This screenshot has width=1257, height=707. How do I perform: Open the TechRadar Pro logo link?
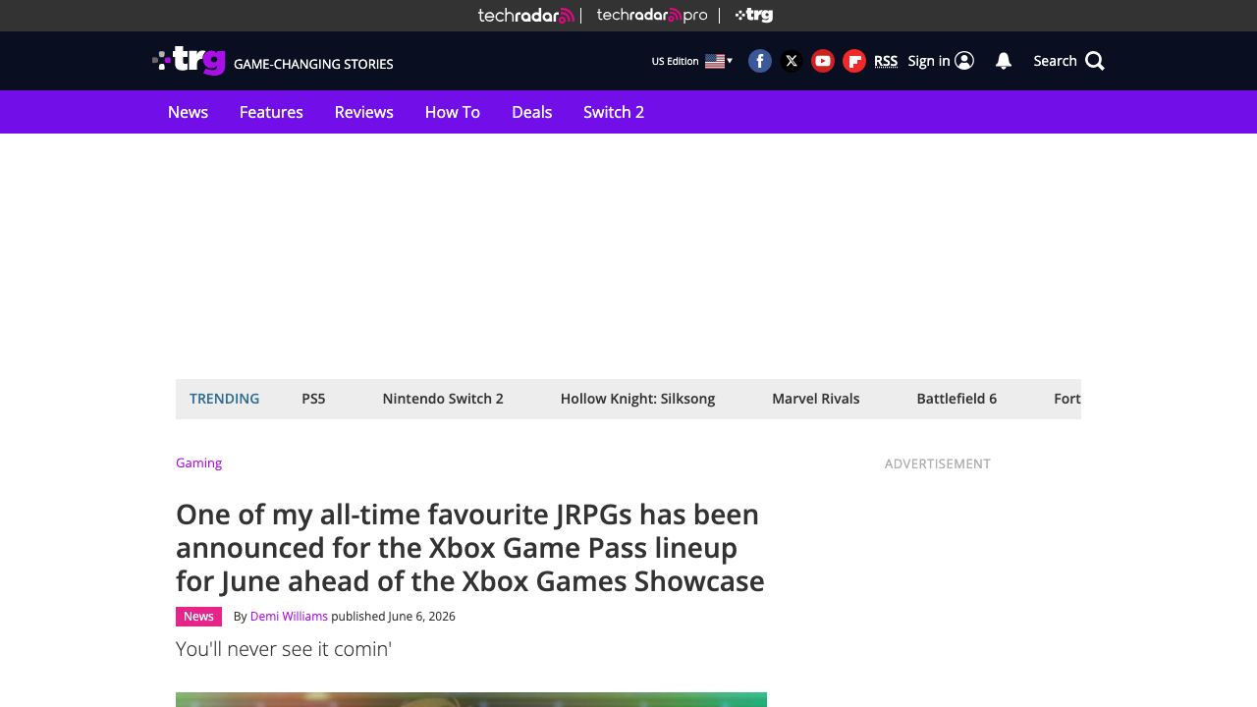(x=652, y=15)
